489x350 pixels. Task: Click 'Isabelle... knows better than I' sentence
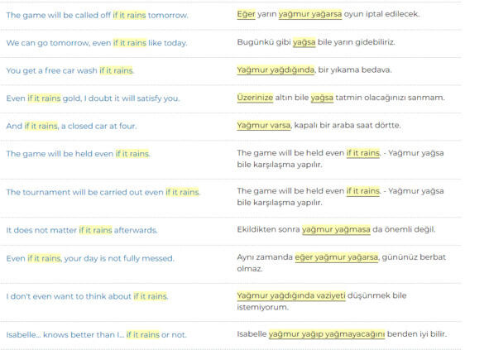point(96,335)
